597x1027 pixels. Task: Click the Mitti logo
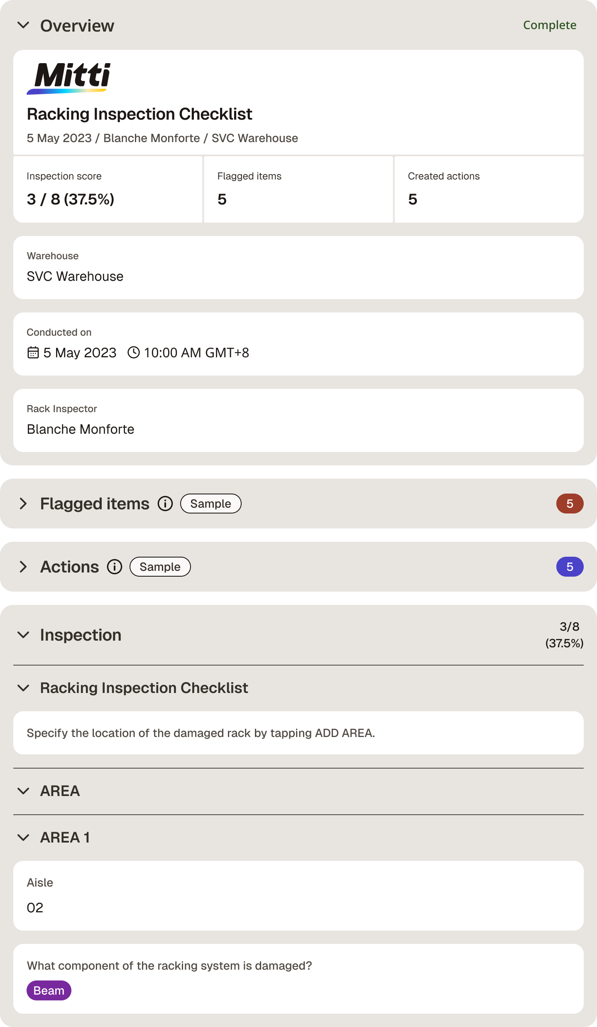[x=69, y=78]
